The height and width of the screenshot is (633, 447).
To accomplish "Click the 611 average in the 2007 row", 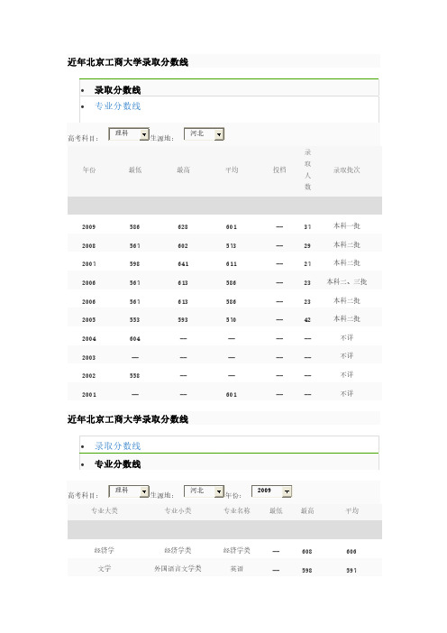I will coord(232,264).
